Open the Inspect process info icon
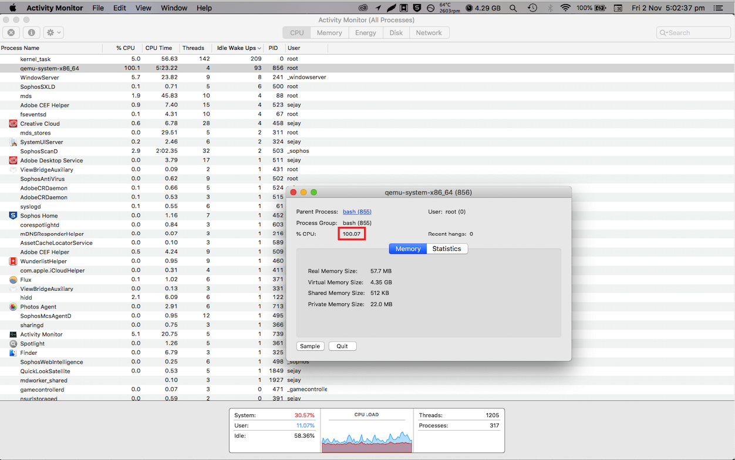The height and width of the screenshot is (460, 735). pos(31,33)
